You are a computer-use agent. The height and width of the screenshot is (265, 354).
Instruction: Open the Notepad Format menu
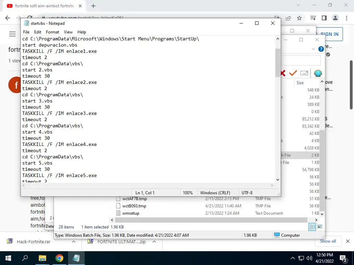[x=53, y=32]
